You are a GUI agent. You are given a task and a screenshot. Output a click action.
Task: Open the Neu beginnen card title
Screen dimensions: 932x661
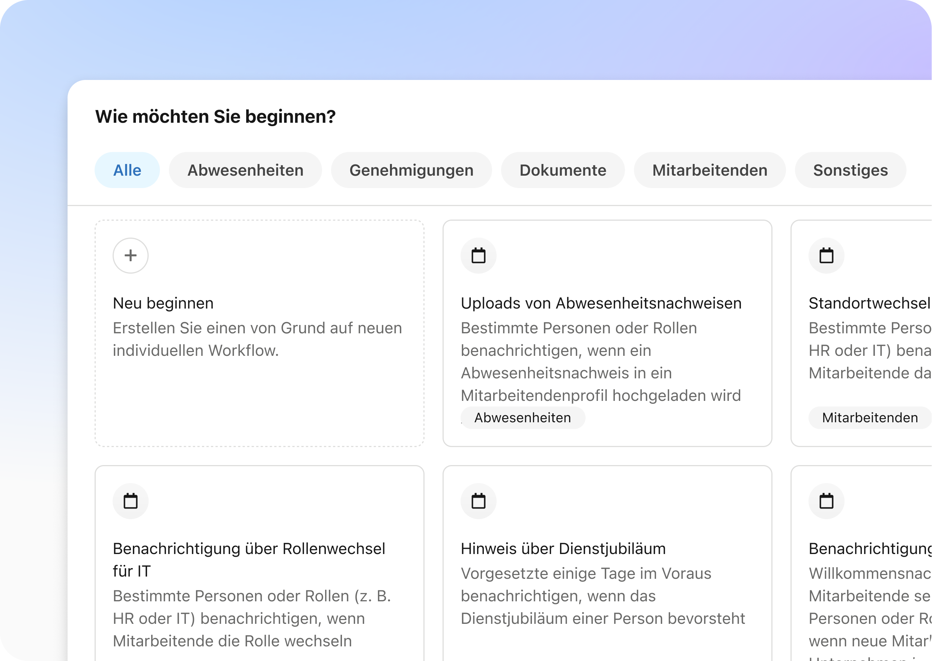pos(163,303)
